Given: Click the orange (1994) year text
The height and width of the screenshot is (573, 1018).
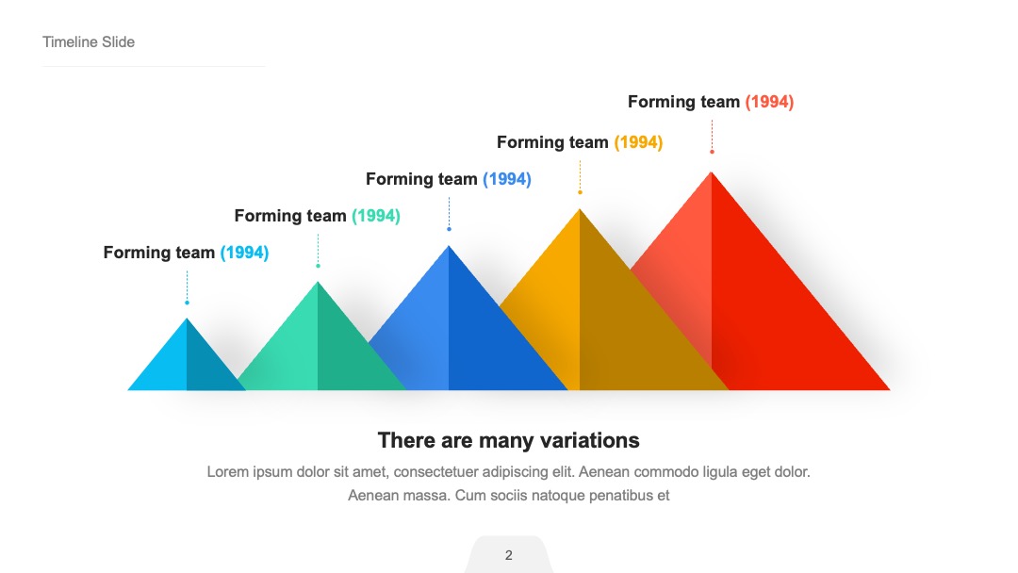Looking at the screenshot, I should 638,142.
